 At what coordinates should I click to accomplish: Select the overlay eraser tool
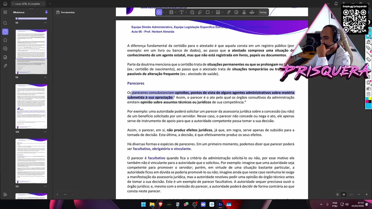pos(368,59)
